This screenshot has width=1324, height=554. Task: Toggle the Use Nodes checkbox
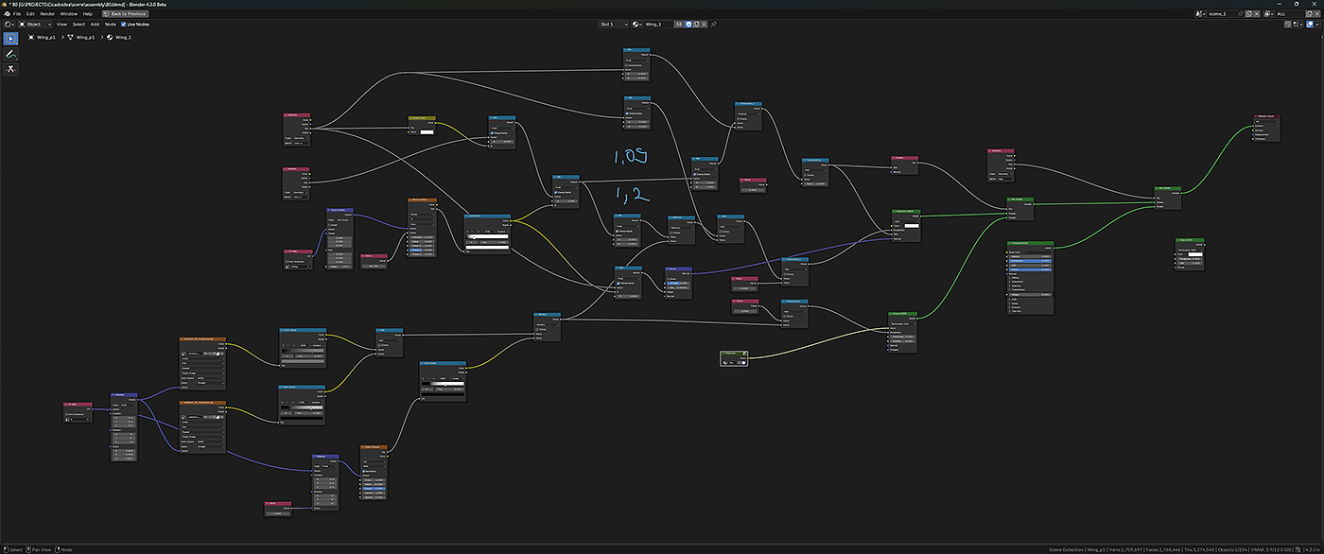(124, 25)
